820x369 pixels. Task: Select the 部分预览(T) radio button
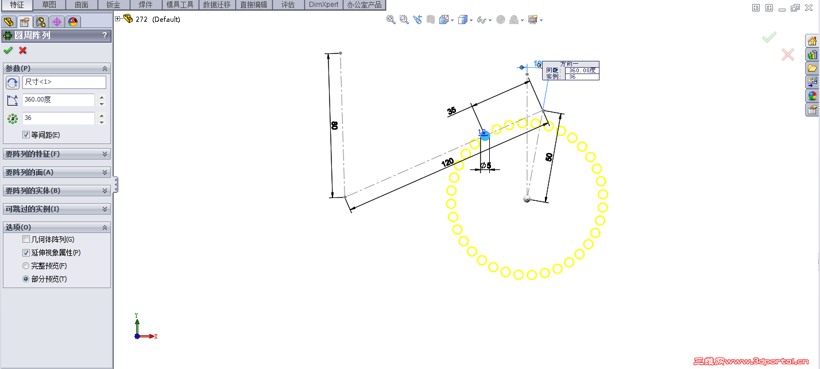pos(26,279)
